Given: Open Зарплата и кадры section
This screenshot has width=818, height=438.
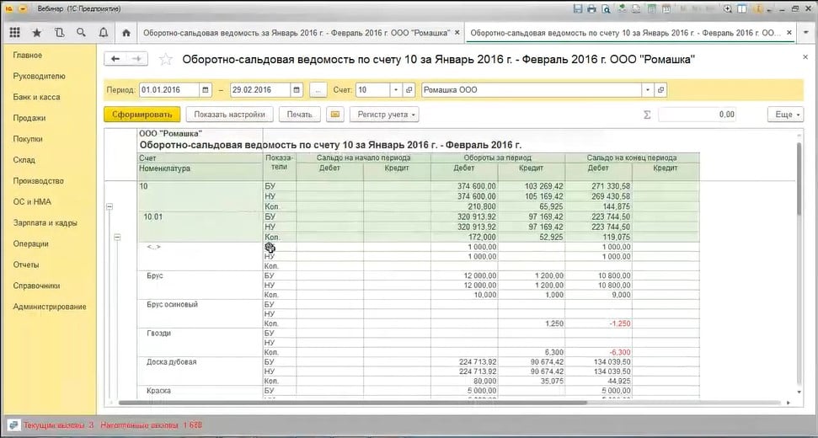Looking at the screenshot, I should pos(45,223).
